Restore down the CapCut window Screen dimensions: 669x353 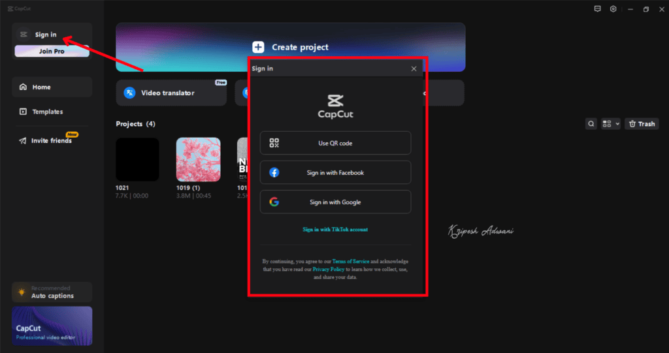(x=646, y=9)
